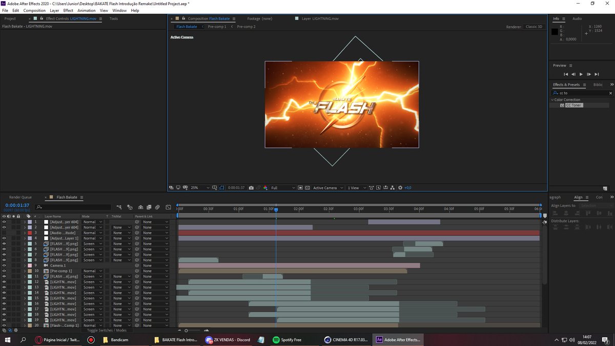Open the 1 View layout dropdown

click(x=356, y=188)
